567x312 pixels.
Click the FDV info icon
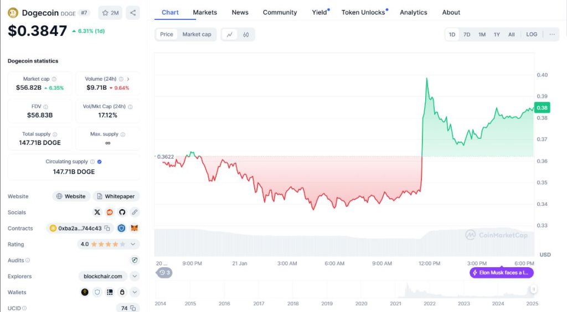tap(45, 107)
